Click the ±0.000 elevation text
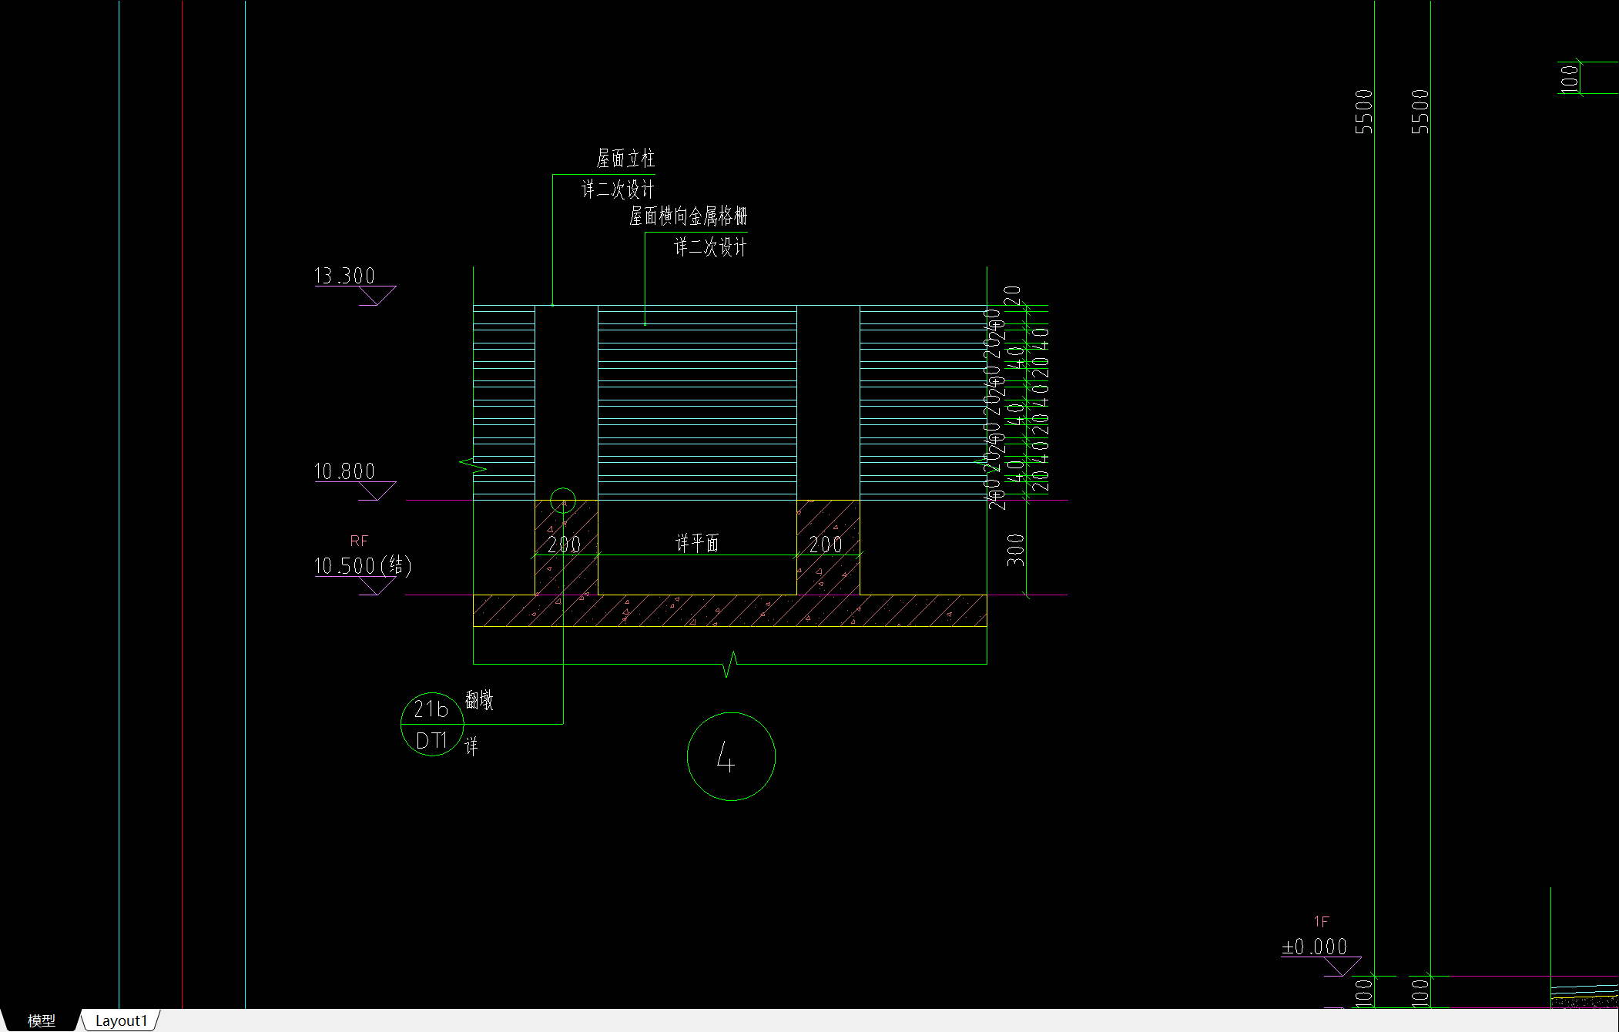The image size is (1619, 1032). click(1315, 947)
